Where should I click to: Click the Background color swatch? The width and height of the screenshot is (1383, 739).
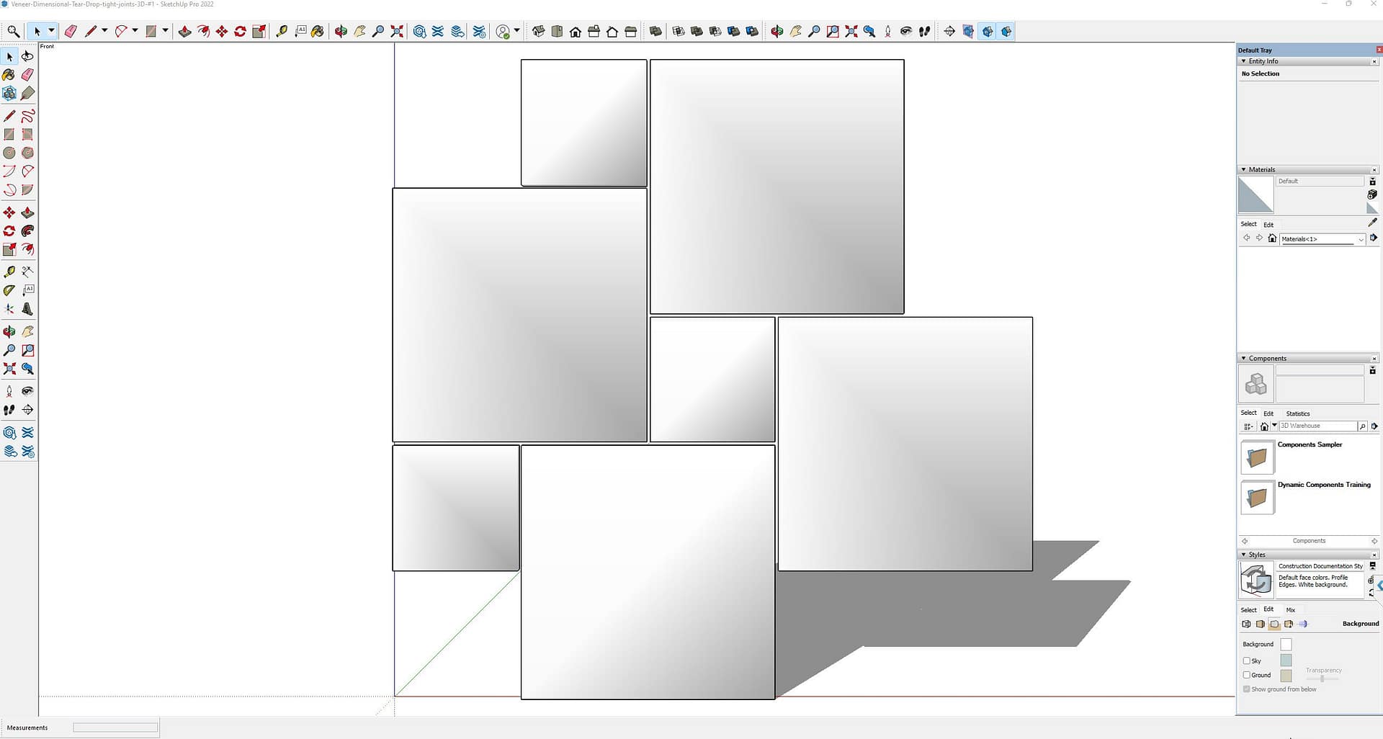pos(1286,644)
